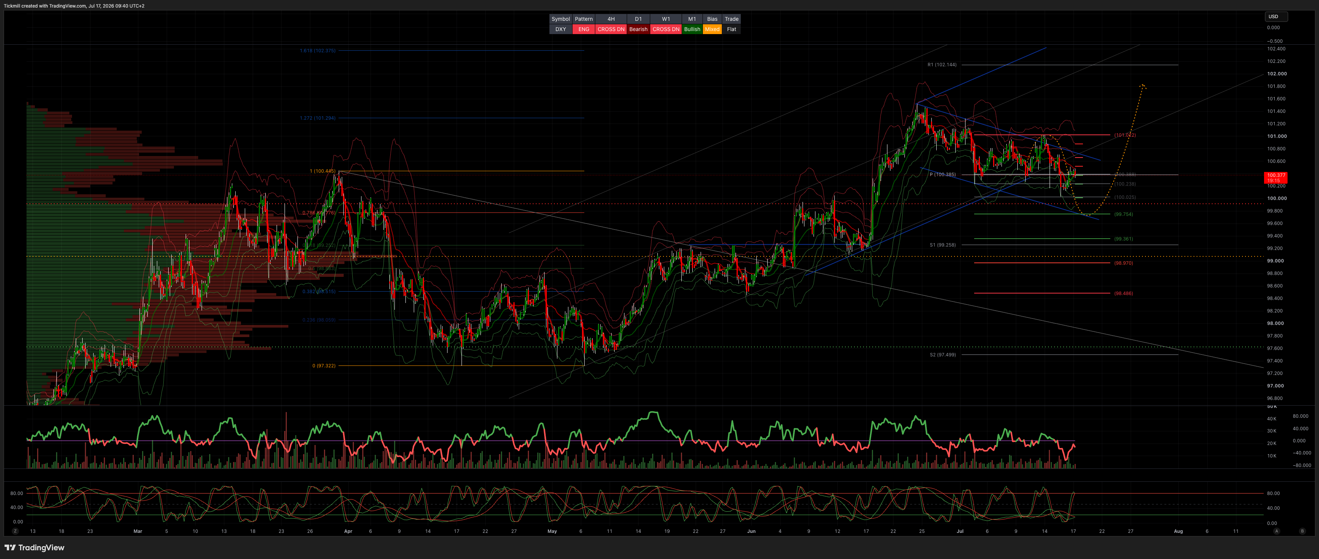The height and width of the screenshot is (559, 1319).
Task: Click the Bullish M1 cell
Action: click(x=692, y=29)
